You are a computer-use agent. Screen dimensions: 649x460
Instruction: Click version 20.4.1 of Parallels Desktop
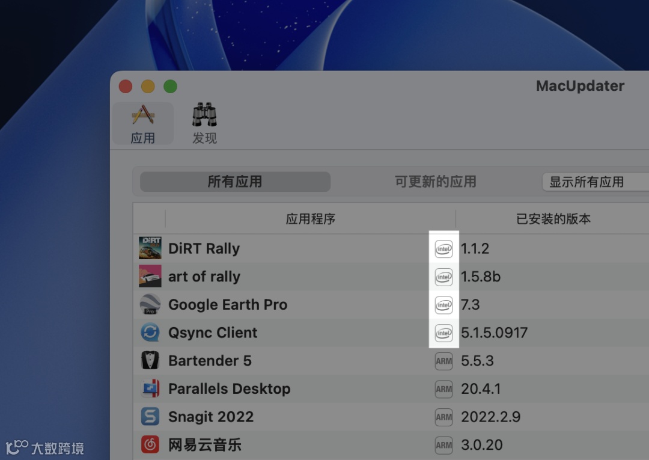tap(481, 389)
